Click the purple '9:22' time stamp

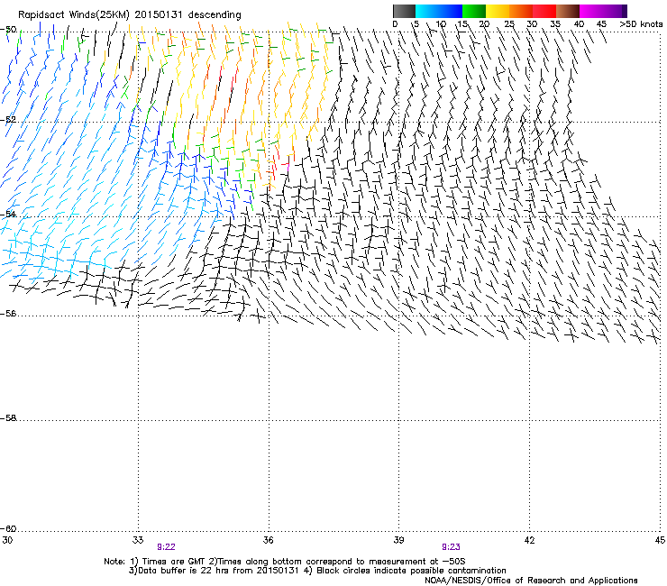tap(166, 547)
